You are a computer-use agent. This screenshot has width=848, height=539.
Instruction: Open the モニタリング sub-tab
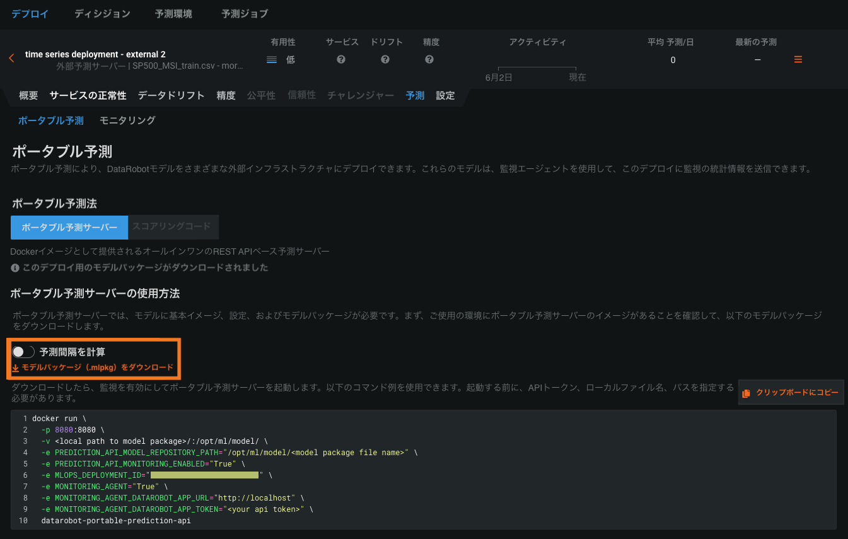[x=127, y=120]
